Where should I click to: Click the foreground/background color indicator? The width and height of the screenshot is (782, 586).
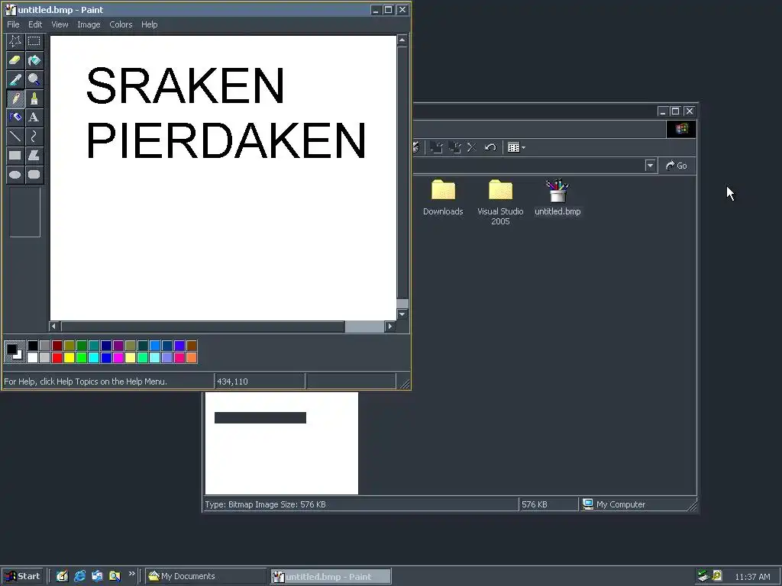tap(15, 351)
